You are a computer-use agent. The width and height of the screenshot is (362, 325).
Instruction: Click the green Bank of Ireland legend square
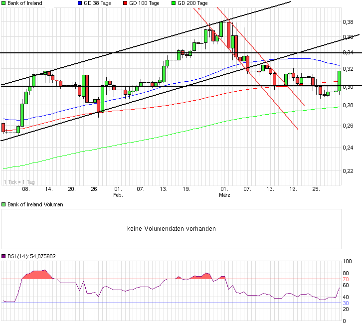[3, 3]
